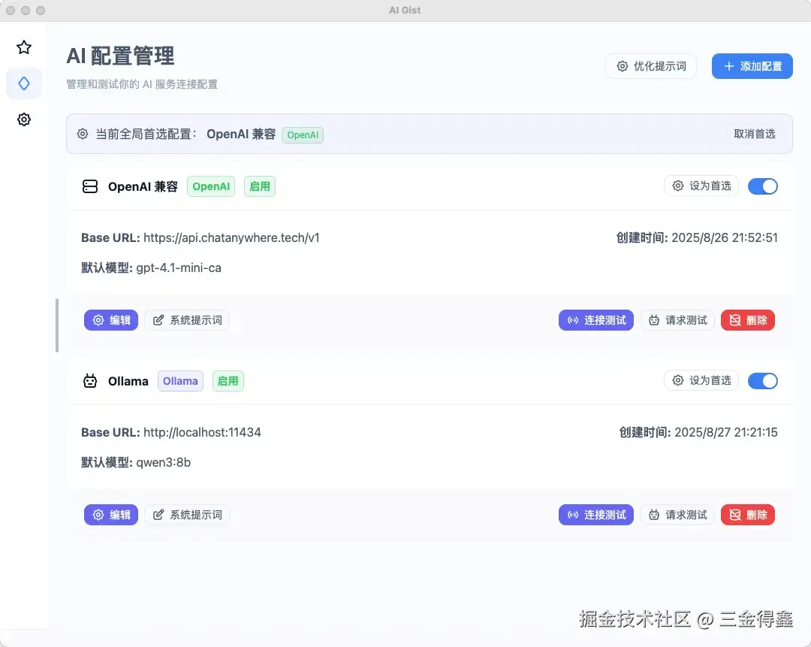Screen dimensions: 811x647
Task: Click Ollama card title
Action: pyautogui.click(x=128, y=381)
